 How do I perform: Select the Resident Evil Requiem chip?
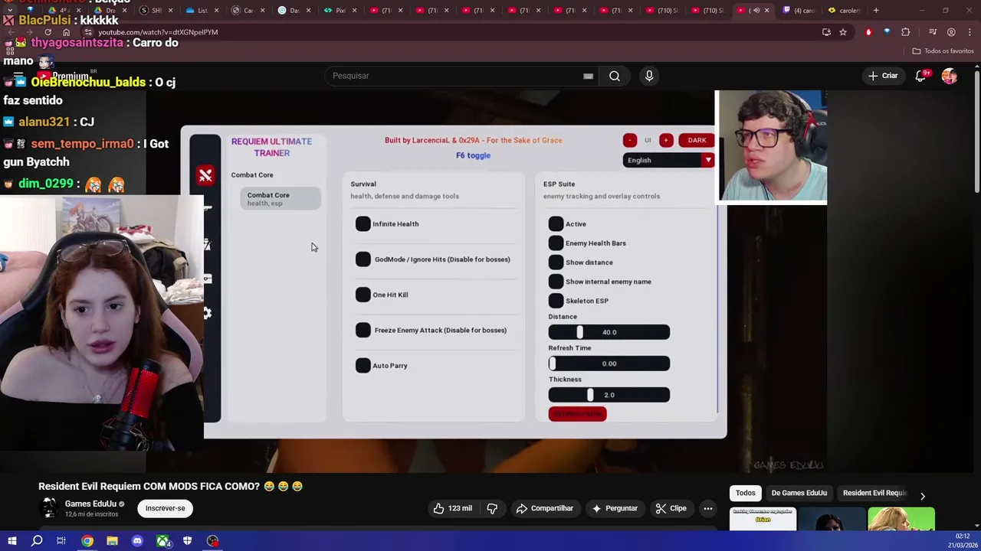pos(874,493)
